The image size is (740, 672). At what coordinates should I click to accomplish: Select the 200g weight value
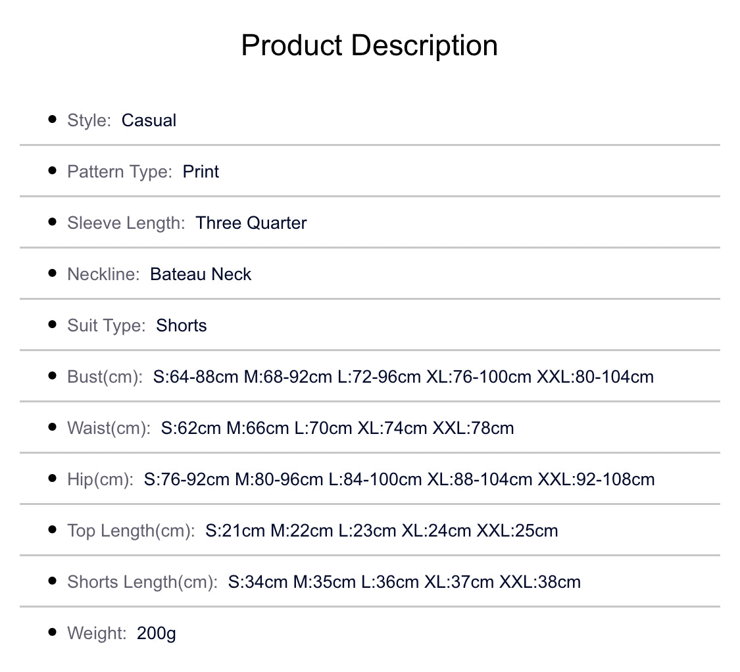[157, 633]
